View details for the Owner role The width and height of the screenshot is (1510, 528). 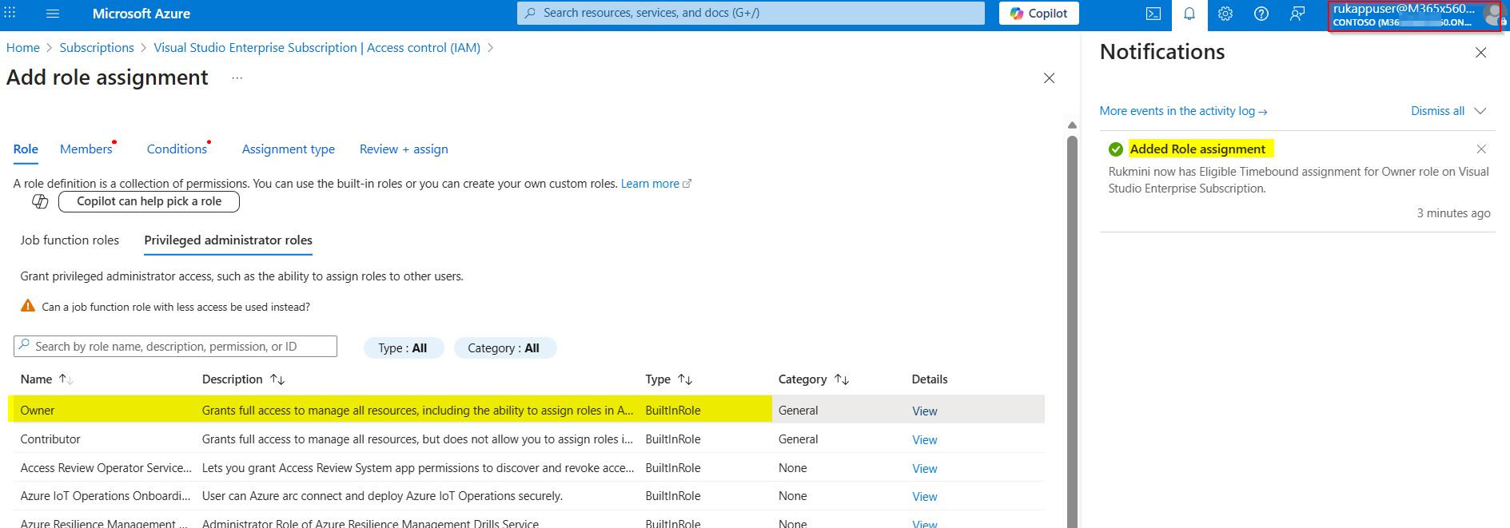(x=925, y=411)
